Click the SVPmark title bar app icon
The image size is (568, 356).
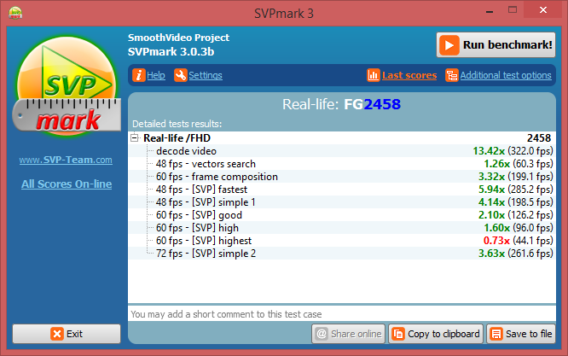click(x=15, y=13)
